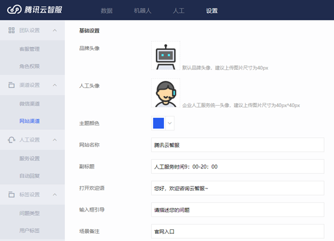
Task: Open 自动回复 sidebar item
Action: (x=30, y=176)
